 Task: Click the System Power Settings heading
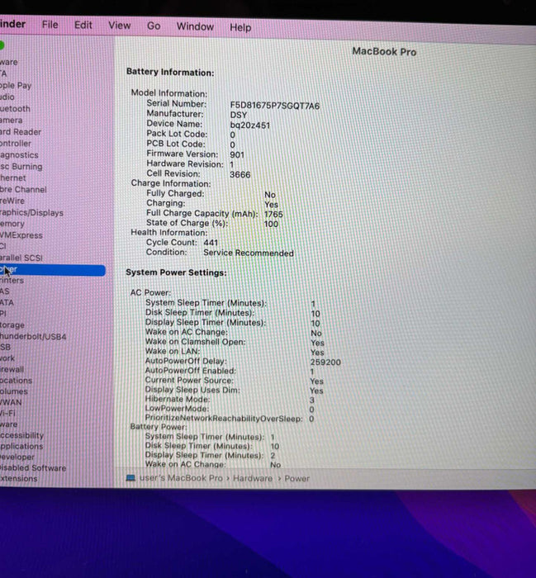coord(176,272)
